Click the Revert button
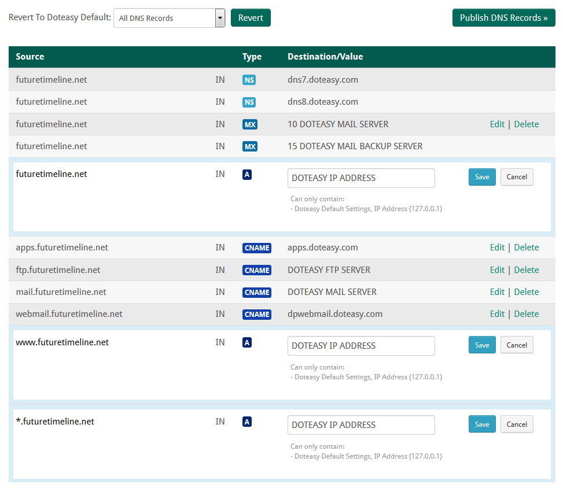The height and width of the screenshot is (491, 563). (x=251, y=18)
